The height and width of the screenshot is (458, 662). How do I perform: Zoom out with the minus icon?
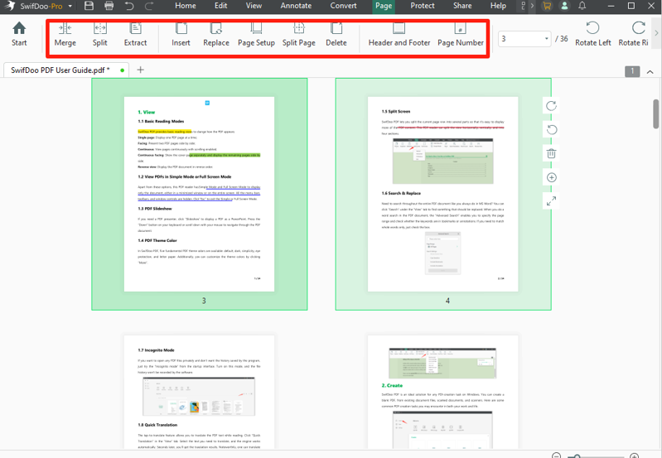[557, 456]
